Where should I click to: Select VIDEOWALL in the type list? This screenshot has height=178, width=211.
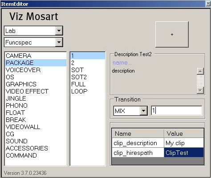pyautogui.click(x=36, y=127)
